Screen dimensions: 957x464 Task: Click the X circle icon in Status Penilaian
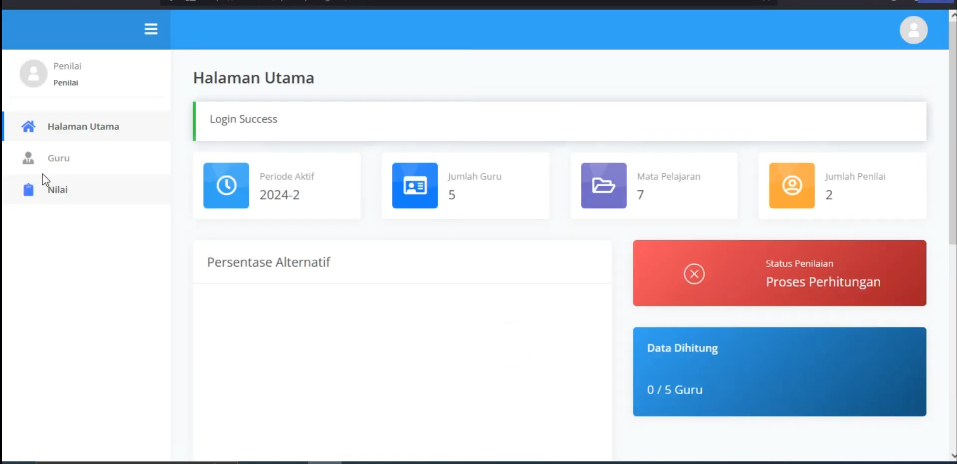point(694,274)
